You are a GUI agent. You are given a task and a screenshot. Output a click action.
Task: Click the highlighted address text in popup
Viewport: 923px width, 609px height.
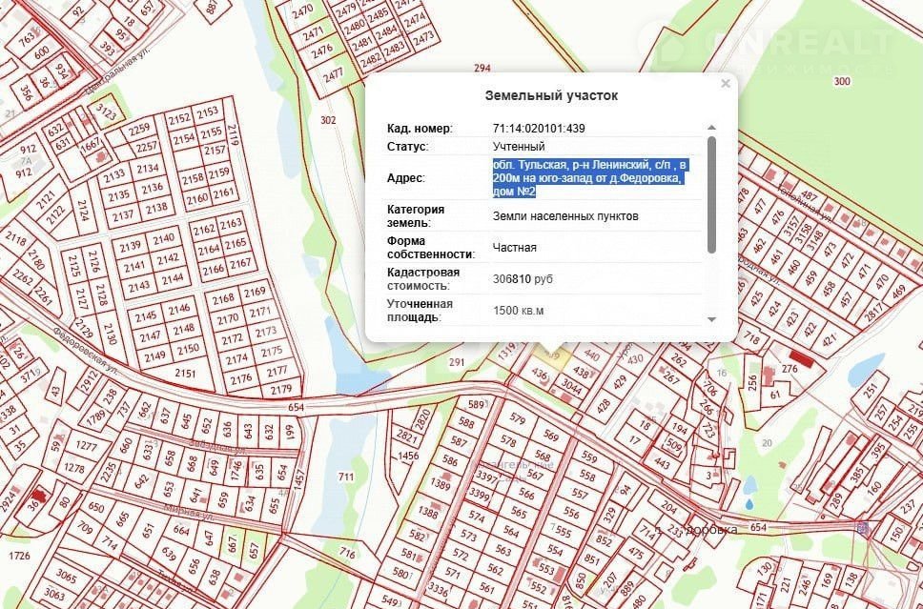589,178
